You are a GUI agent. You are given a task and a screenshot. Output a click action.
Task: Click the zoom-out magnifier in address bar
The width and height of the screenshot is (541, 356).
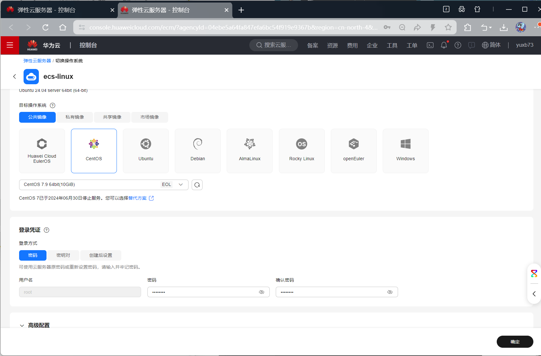(402, 27)
